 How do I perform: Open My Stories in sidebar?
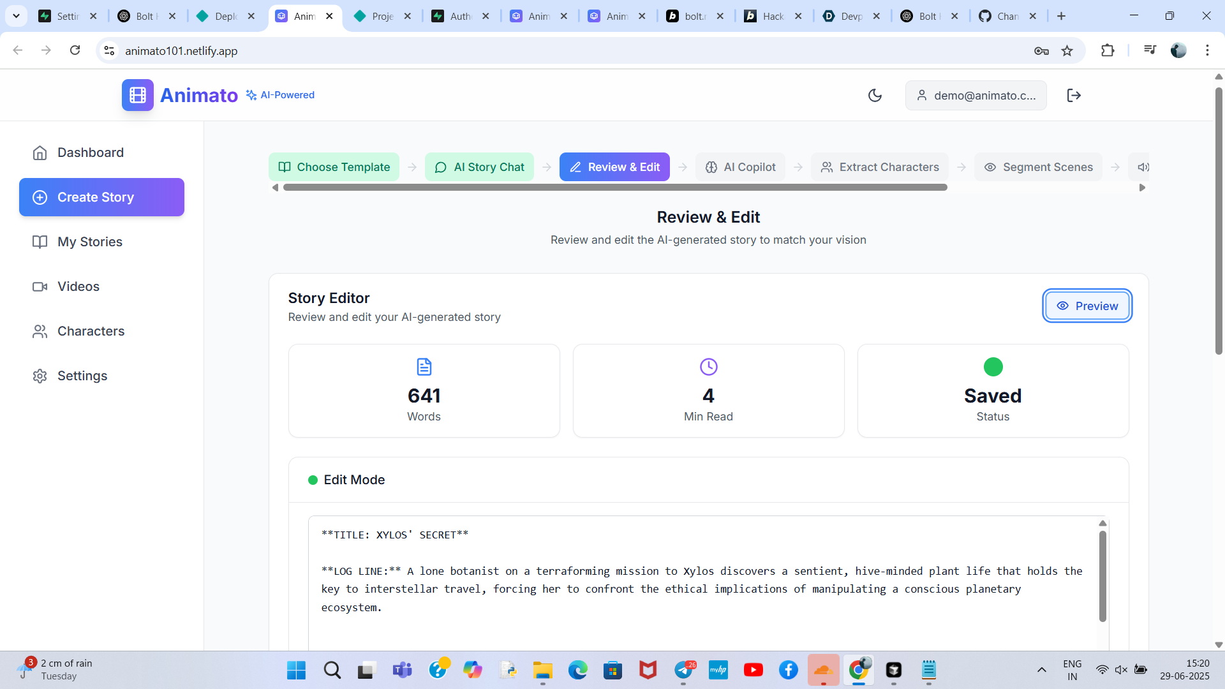[x=89, y=242]
